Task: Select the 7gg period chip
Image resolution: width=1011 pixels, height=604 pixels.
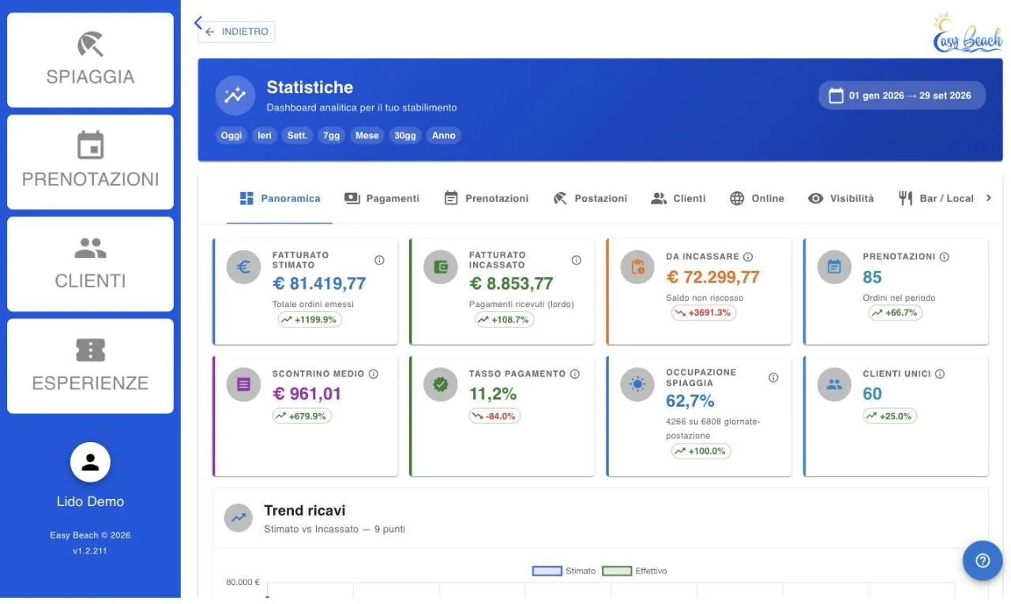Action: coord(333,136)
